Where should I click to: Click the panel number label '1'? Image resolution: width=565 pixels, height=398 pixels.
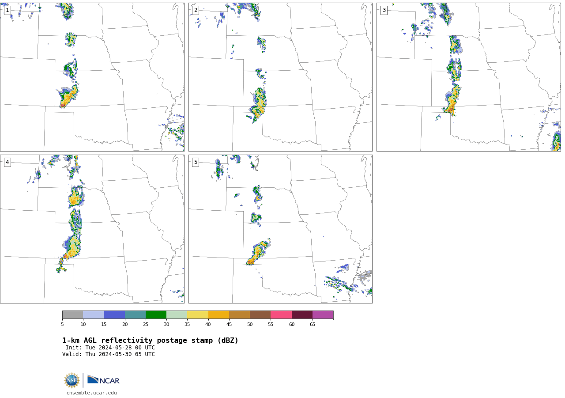(x=7, y=10)
